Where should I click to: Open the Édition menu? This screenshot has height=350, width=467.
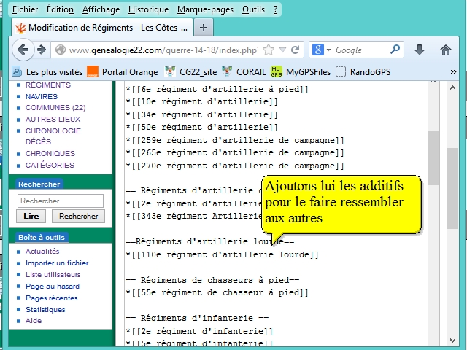[60, 9]
